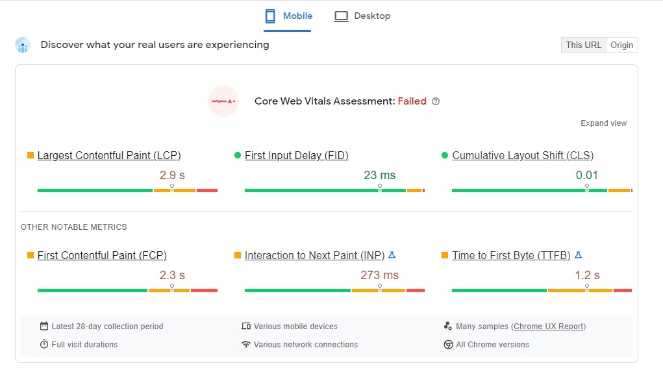Screen dimensions: 663x372
Task: Click the orange square marker beside FCP
Action: point(31,255)
